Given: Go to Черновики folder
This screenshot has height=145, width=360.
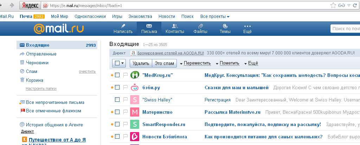Looking at the screenshot, I should point(37,63).
